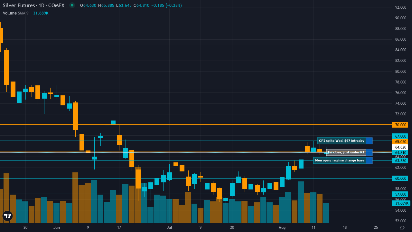This screenshot has height=232, width=412.
Task: Select the orange horizontal line at 70.000
Action: tap(196, 125)
